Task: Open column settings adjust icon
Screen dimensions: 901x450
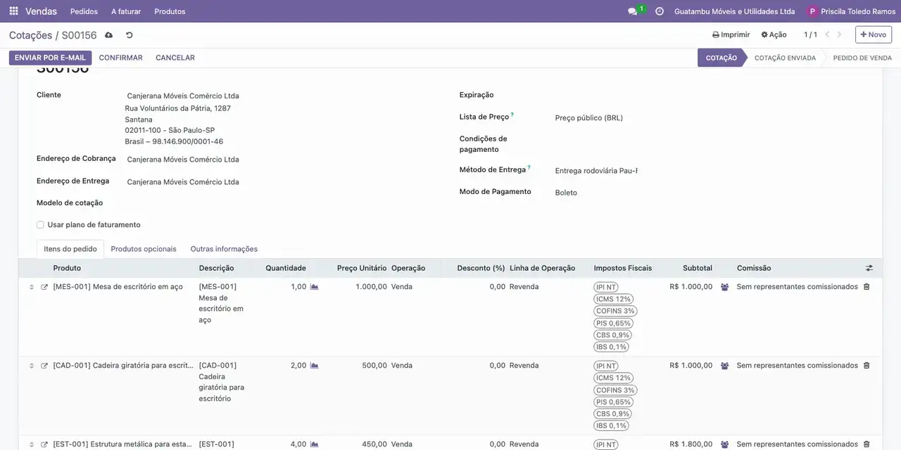Action: [x=869, y=268]
